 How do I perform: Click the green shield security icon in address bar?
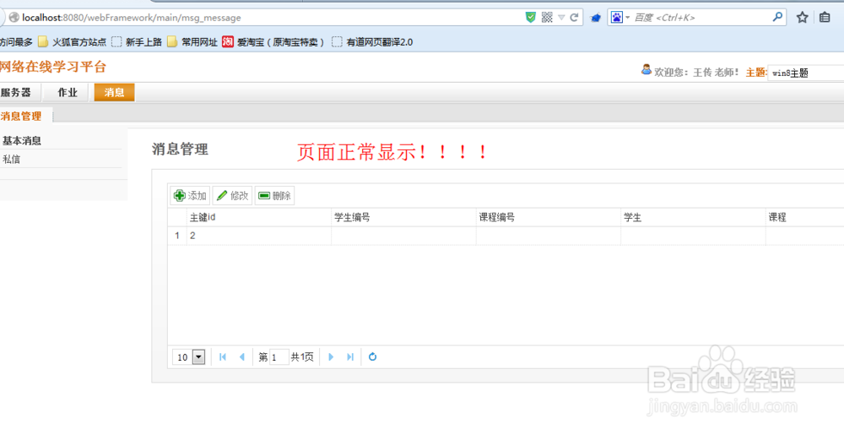pyautogui.click(x=531, y=17)
